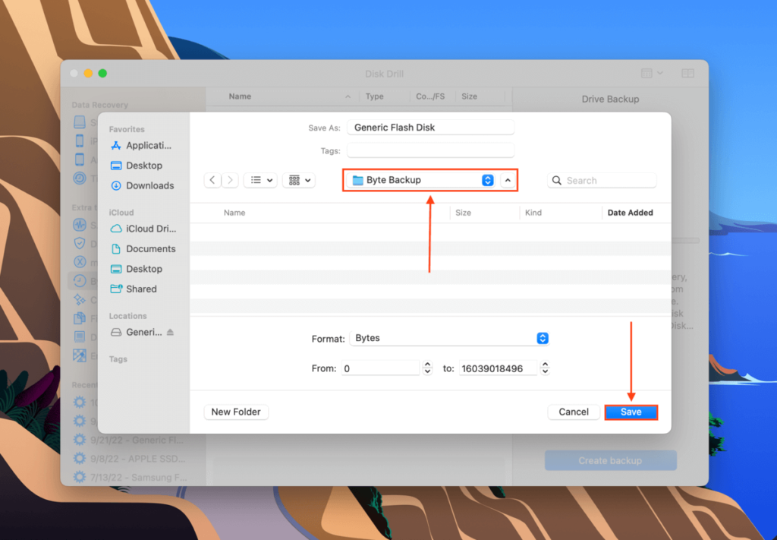This screenshot has height=540, width=777.
Task: Open the Generic drive under Locations
Action: click(x=144, y=332)
